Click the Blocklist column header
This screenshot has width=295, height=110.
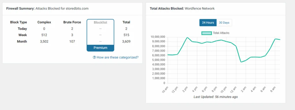pos(101,22)
